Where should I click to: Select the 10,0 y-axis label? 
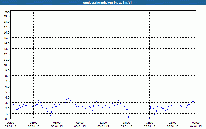click(x=7, y=65)
